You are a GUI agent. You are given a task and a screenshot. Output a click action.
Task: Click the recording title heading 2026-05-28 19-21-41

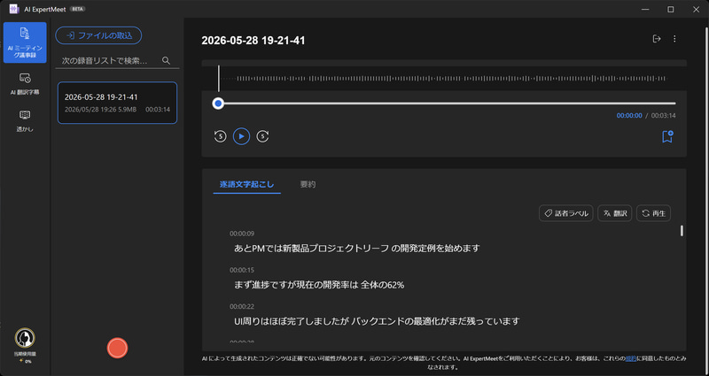point(253,41)
